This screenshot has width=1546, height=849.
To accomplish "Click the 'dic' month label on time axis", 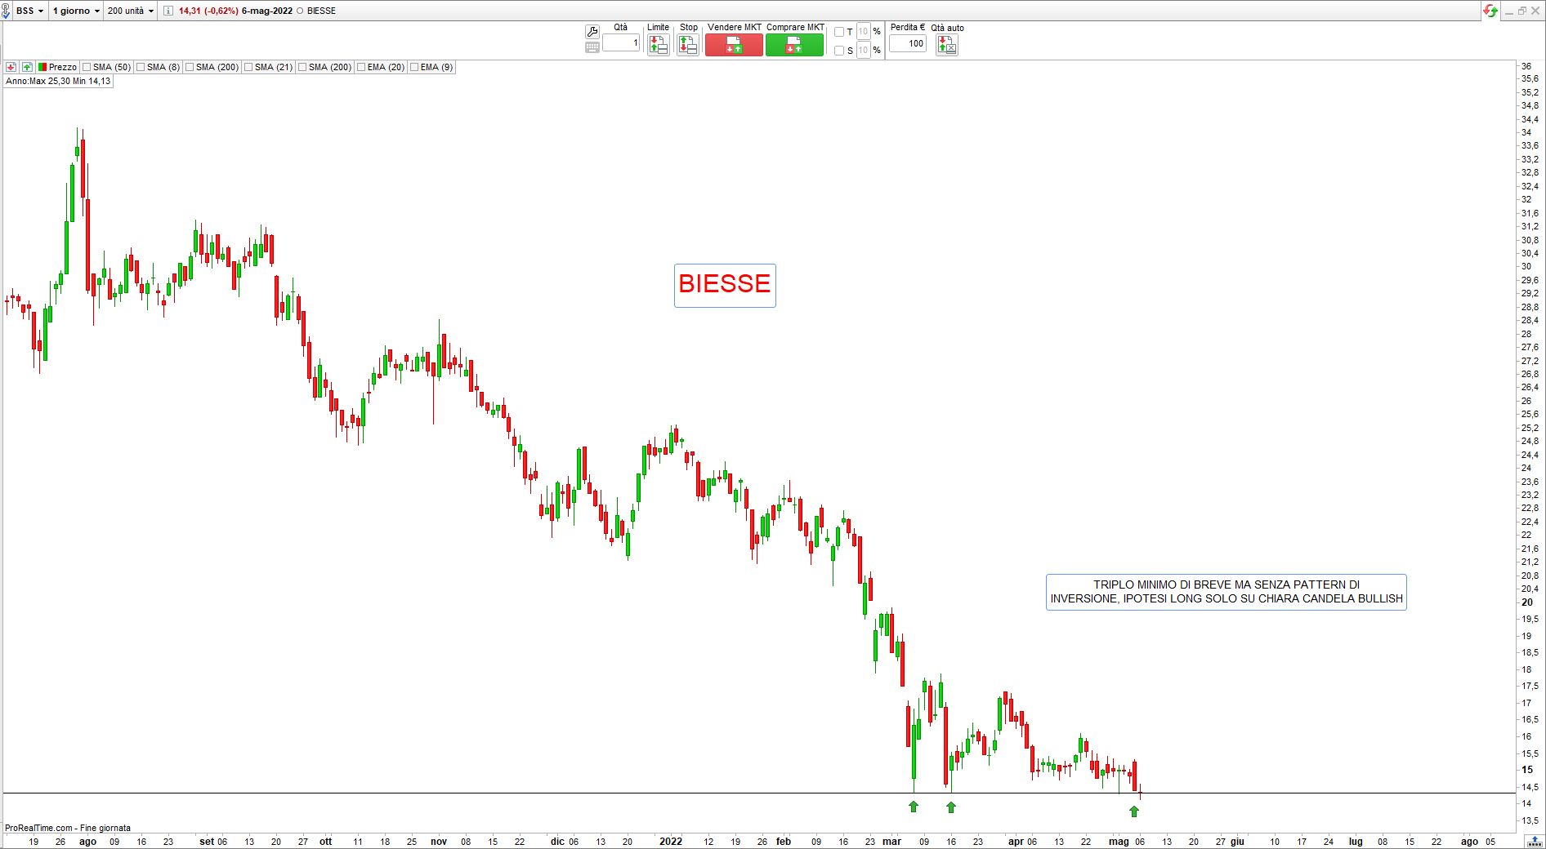I will [x=557, y=842].
